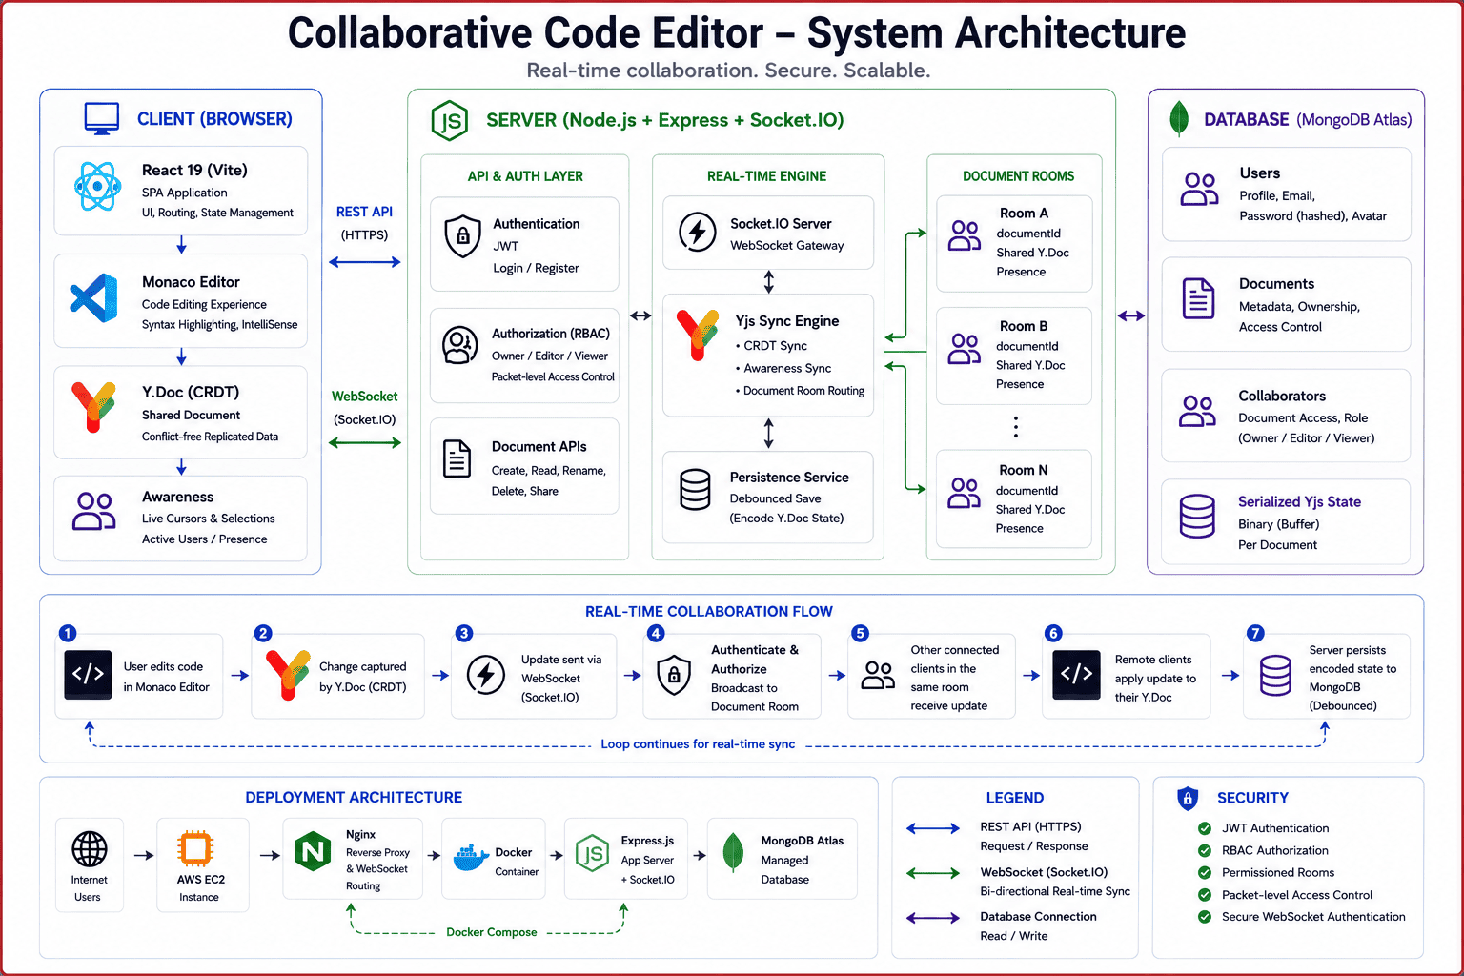Click the users icon in 'Other connected clients' step
This screenshot has height=976, width=1464.
coord(878,676)
